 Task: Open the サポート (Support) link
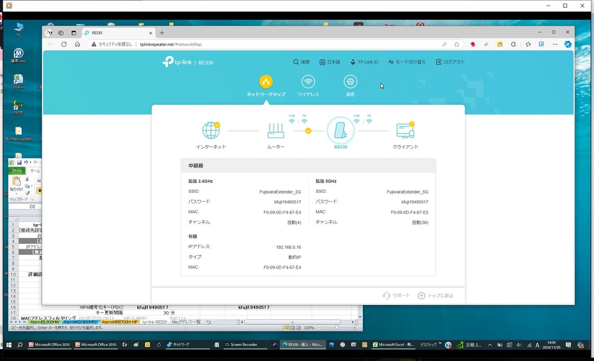tap(396, 296)
